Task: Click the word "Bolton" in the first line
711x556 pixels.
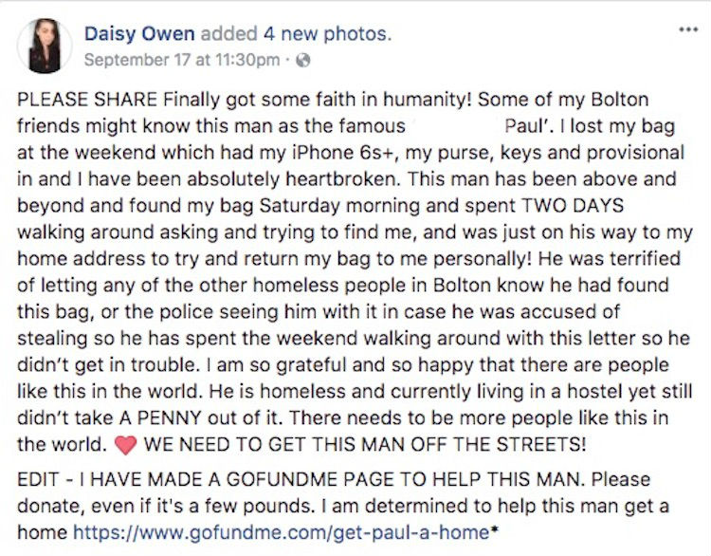Action: point(619,100)
